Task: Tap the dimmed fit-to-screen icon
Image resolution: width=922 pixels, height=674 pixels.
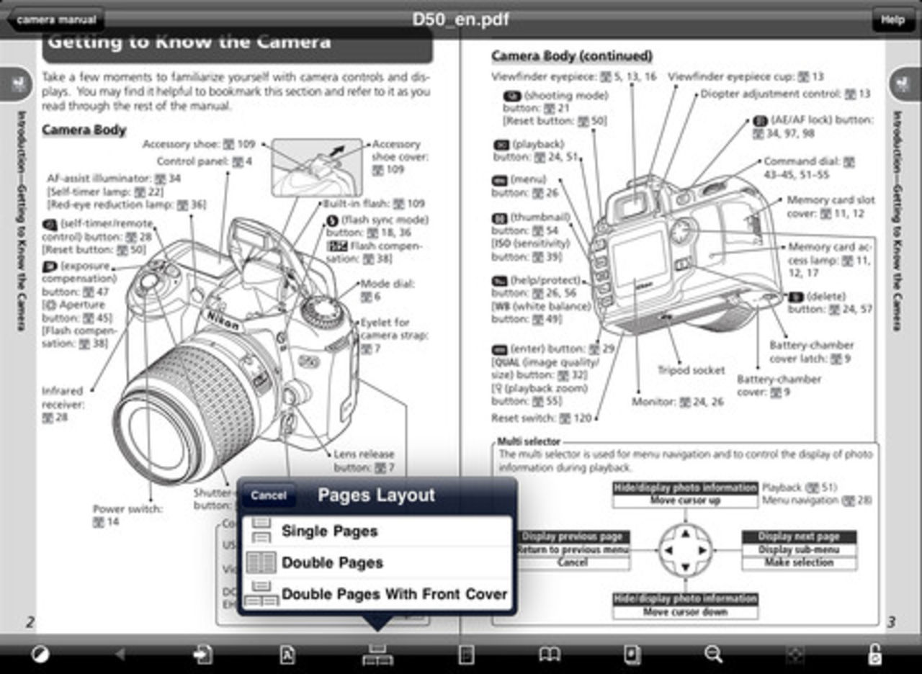Action: pyautogui.click(x=795, y=654)
